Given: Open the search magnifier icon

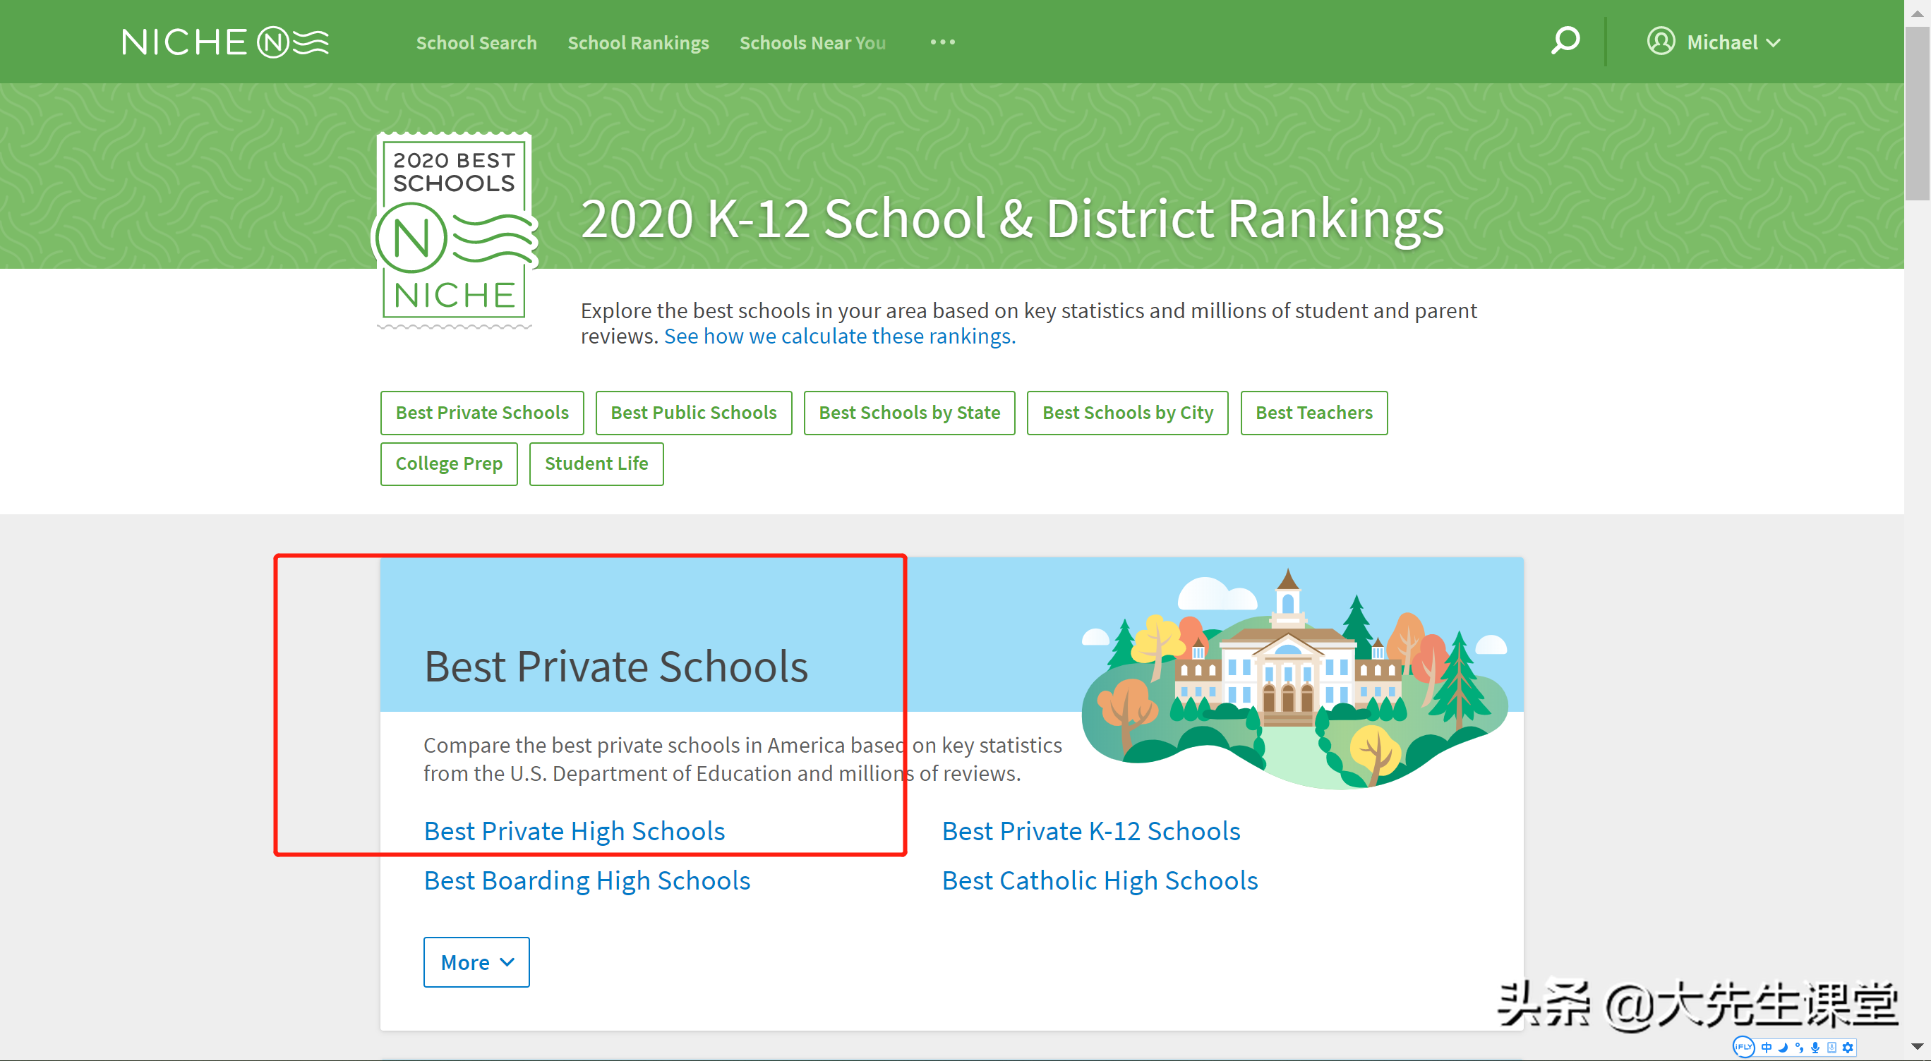Looking at the screenshot, I should 1565,41.
